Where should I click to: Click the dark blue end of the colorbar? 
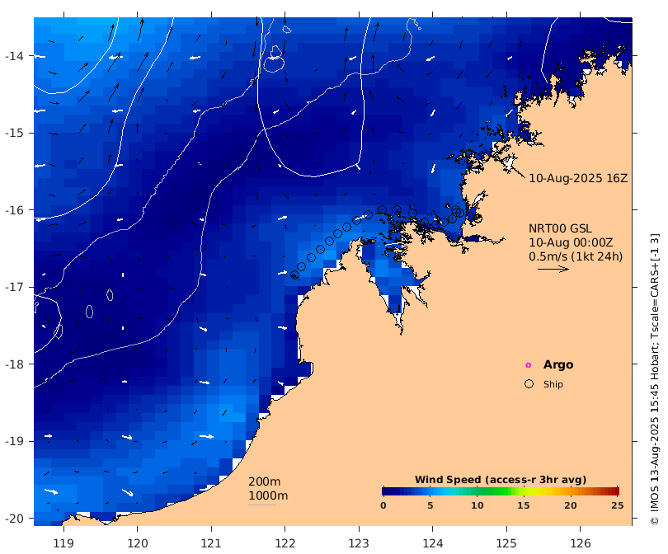tap(386, 491)
